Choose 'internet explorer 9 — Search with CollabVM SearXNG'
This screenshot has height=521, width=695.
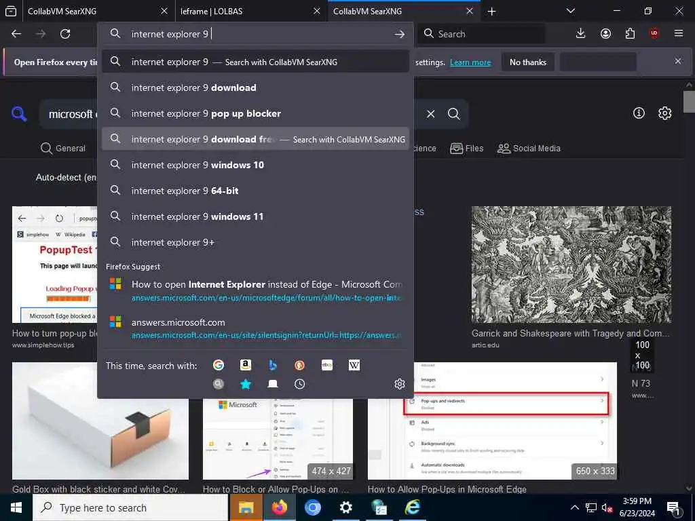255,62
